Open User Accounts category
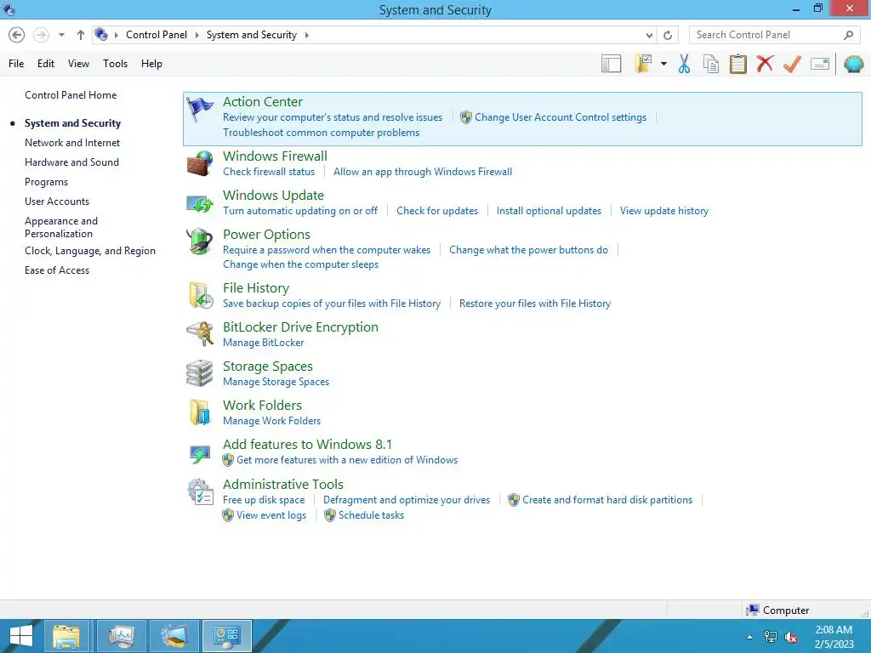Screen dimensions: 871x653 (57, 202)
